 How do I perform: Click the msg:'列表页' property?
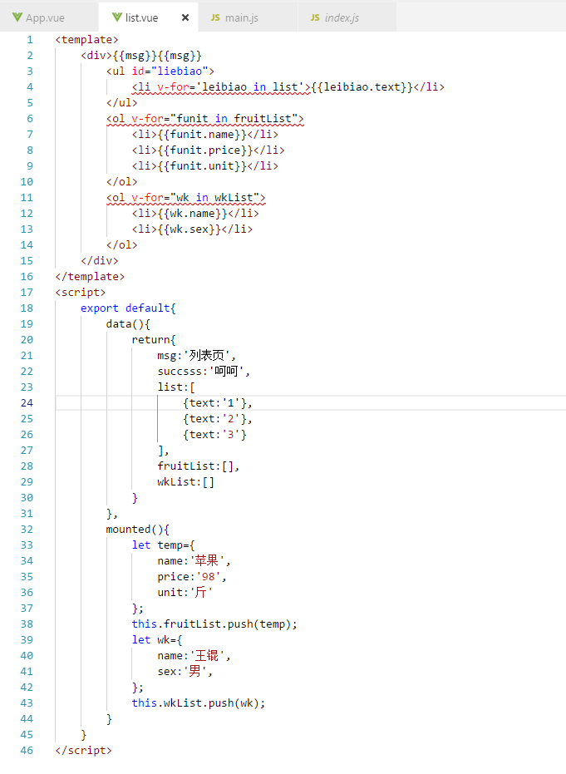pyautogui.click(x=196, y=356)
